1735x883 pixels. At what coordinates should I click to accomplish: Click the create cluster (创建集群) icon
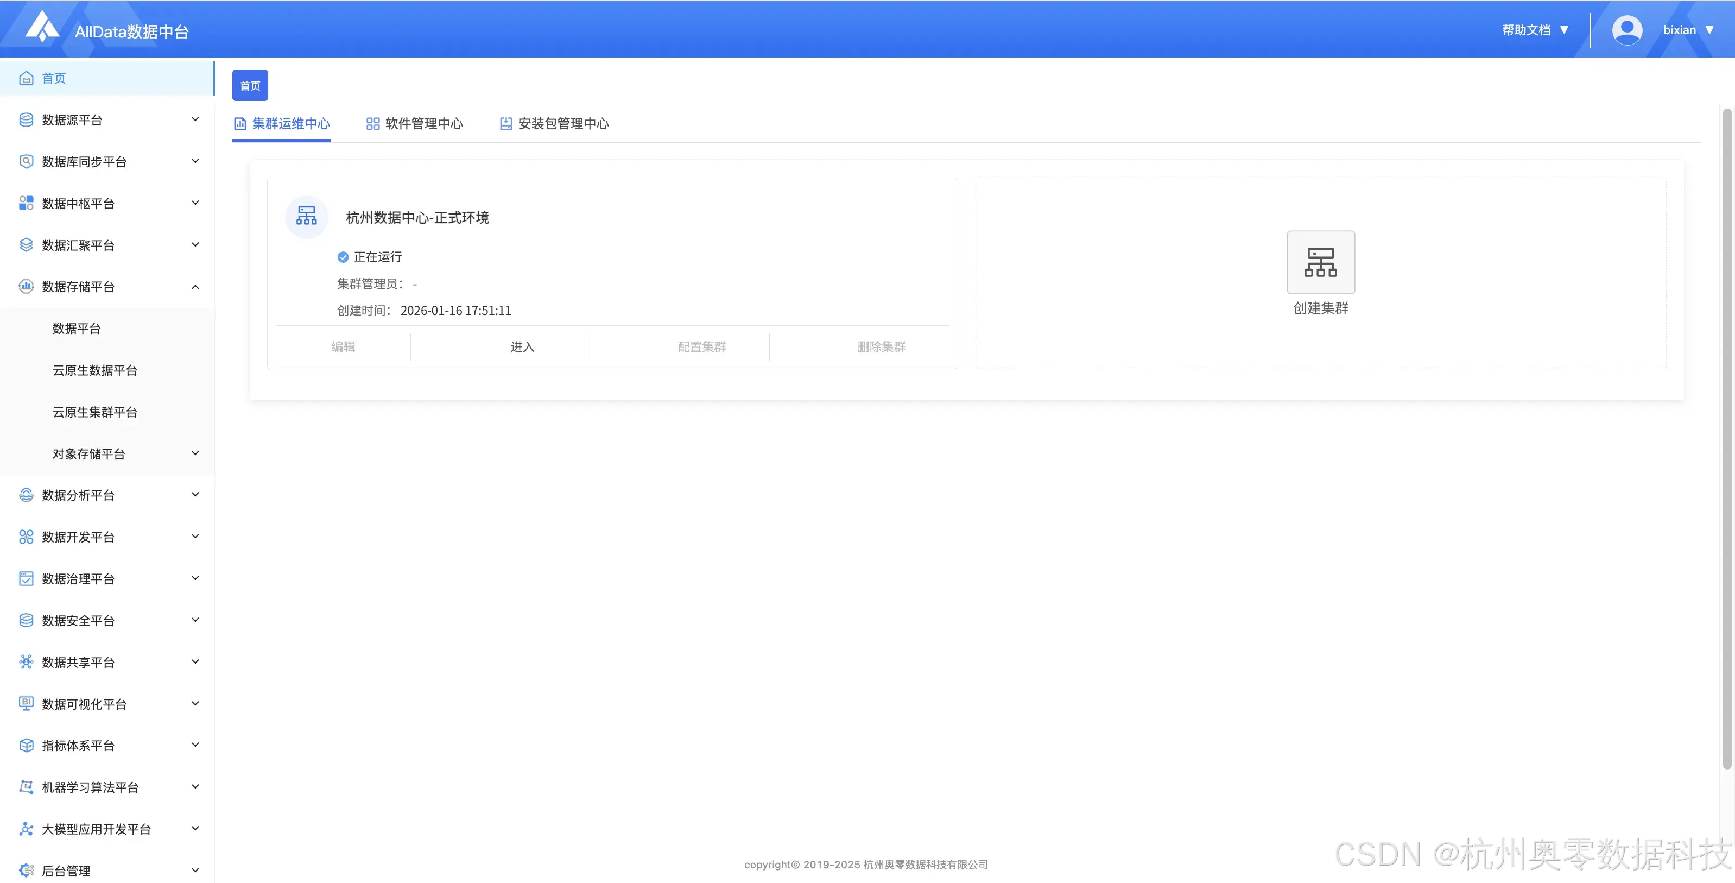(x=1320, y=262)
